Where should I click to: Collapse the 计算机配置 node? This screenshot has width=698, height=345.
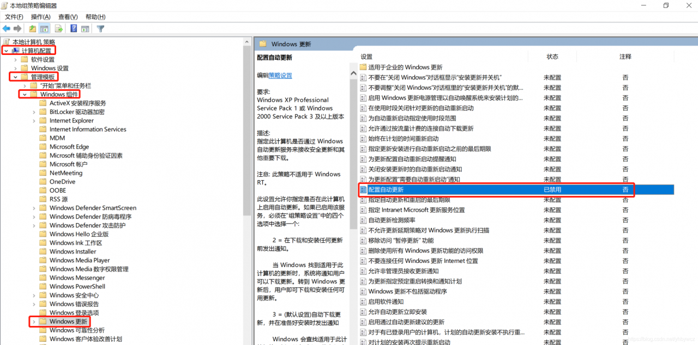[x=5, y=51]
